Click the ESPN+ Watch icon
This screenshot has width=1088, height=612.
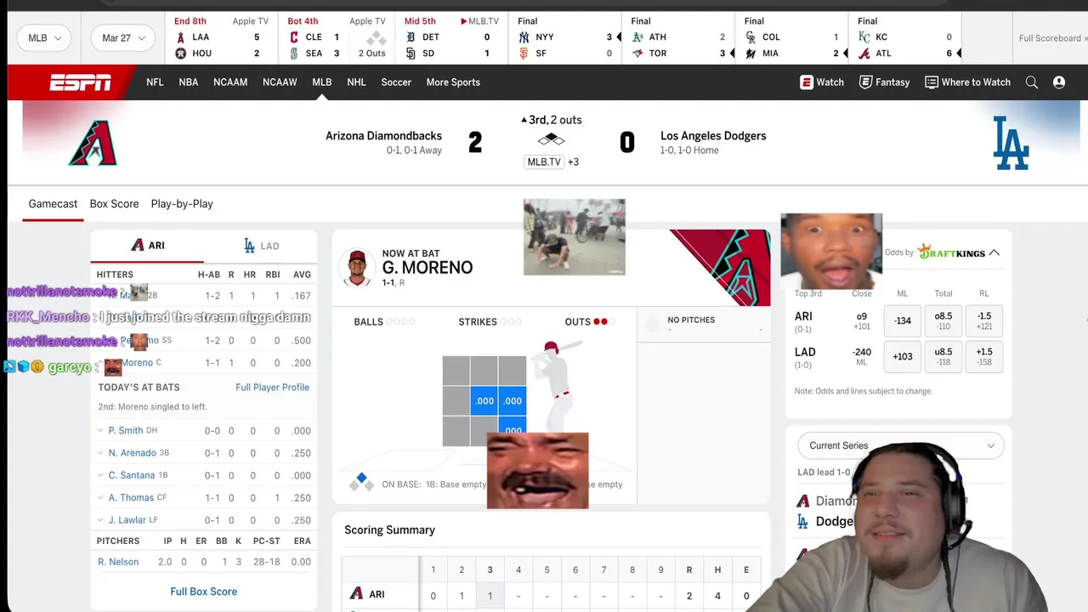point(807,82)
